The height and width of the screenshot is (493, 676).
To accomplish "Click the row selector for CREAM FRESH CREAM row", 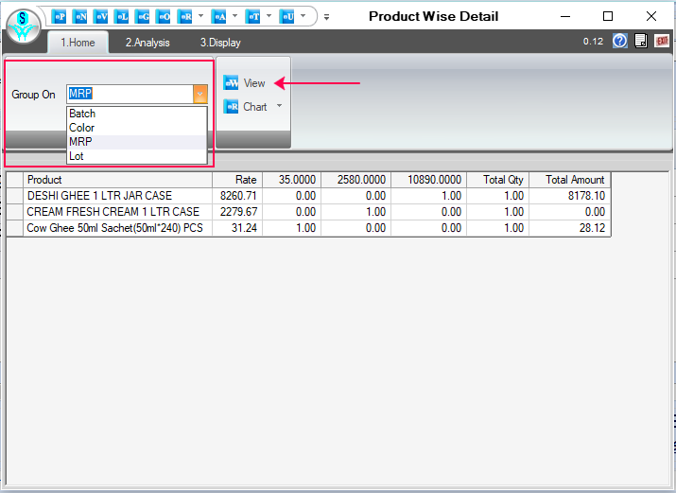I will (15, 212).
